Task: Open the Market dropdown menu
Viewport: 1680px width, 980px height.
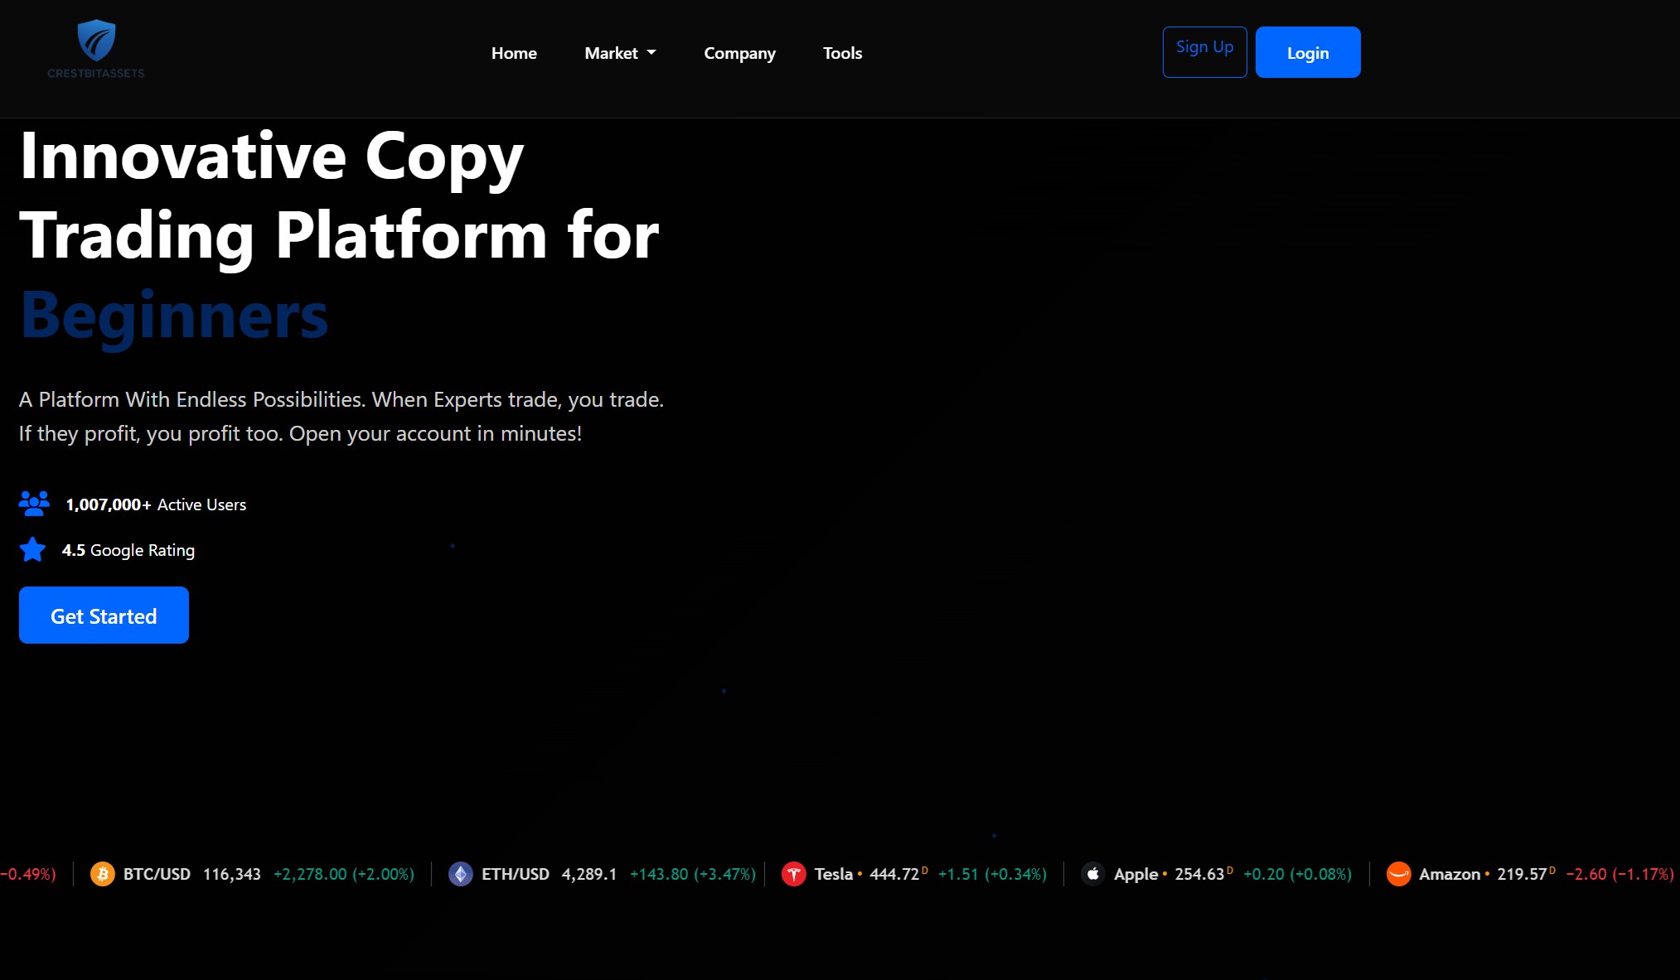Action: [619, 52]
